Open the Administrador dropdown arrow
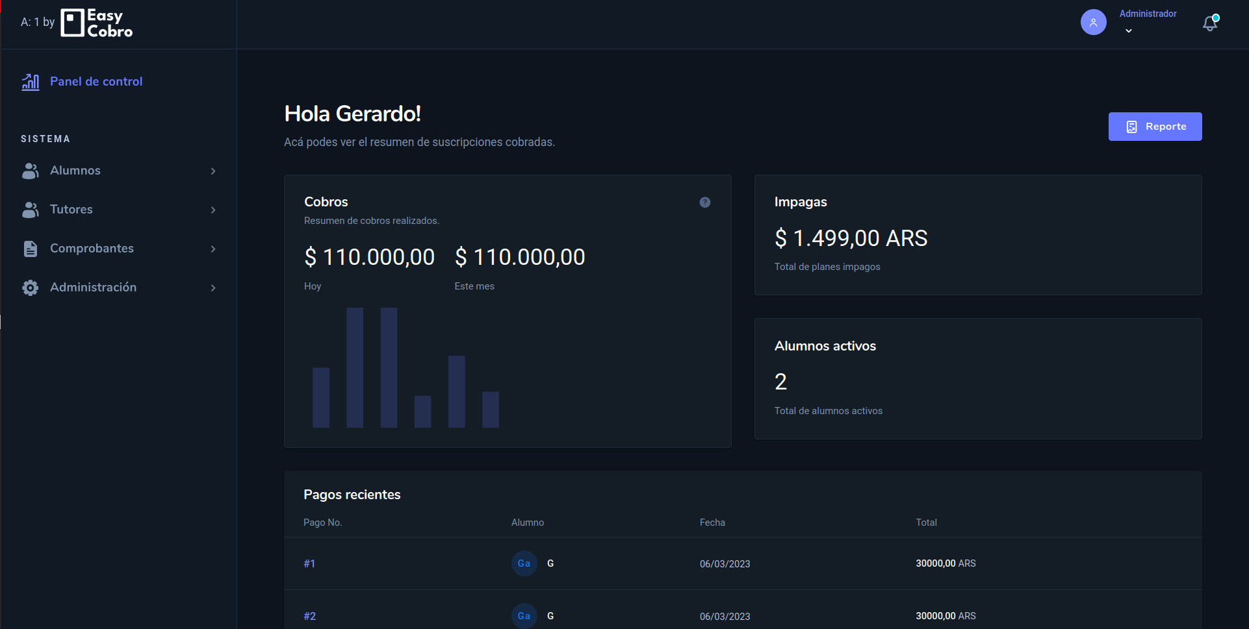Screen dimensions: 1249x629 point(1129,31)
